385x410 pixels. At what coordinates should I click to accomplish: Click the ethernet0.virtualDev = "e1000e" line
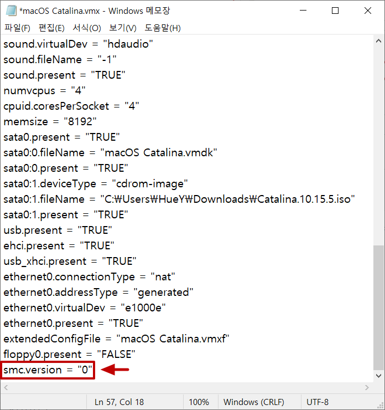pos(85,307)
